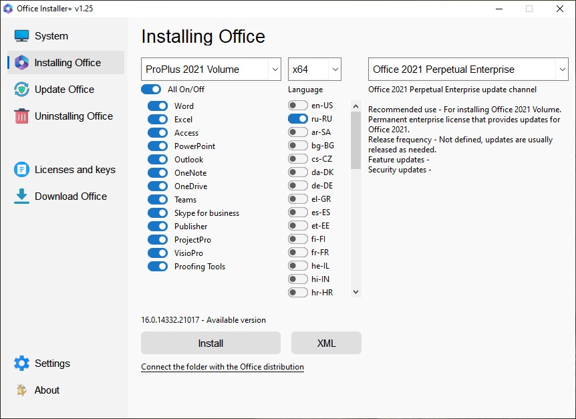Enable the es-ES language switch

point(298,213)
